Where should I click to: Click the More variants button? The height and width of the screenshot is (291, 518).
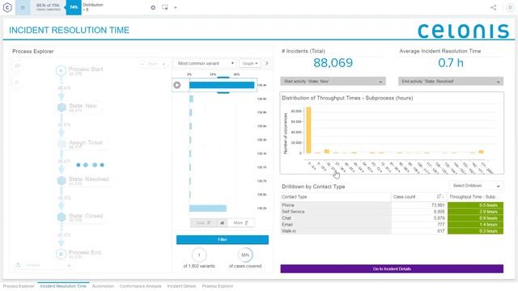pos(241,223)
